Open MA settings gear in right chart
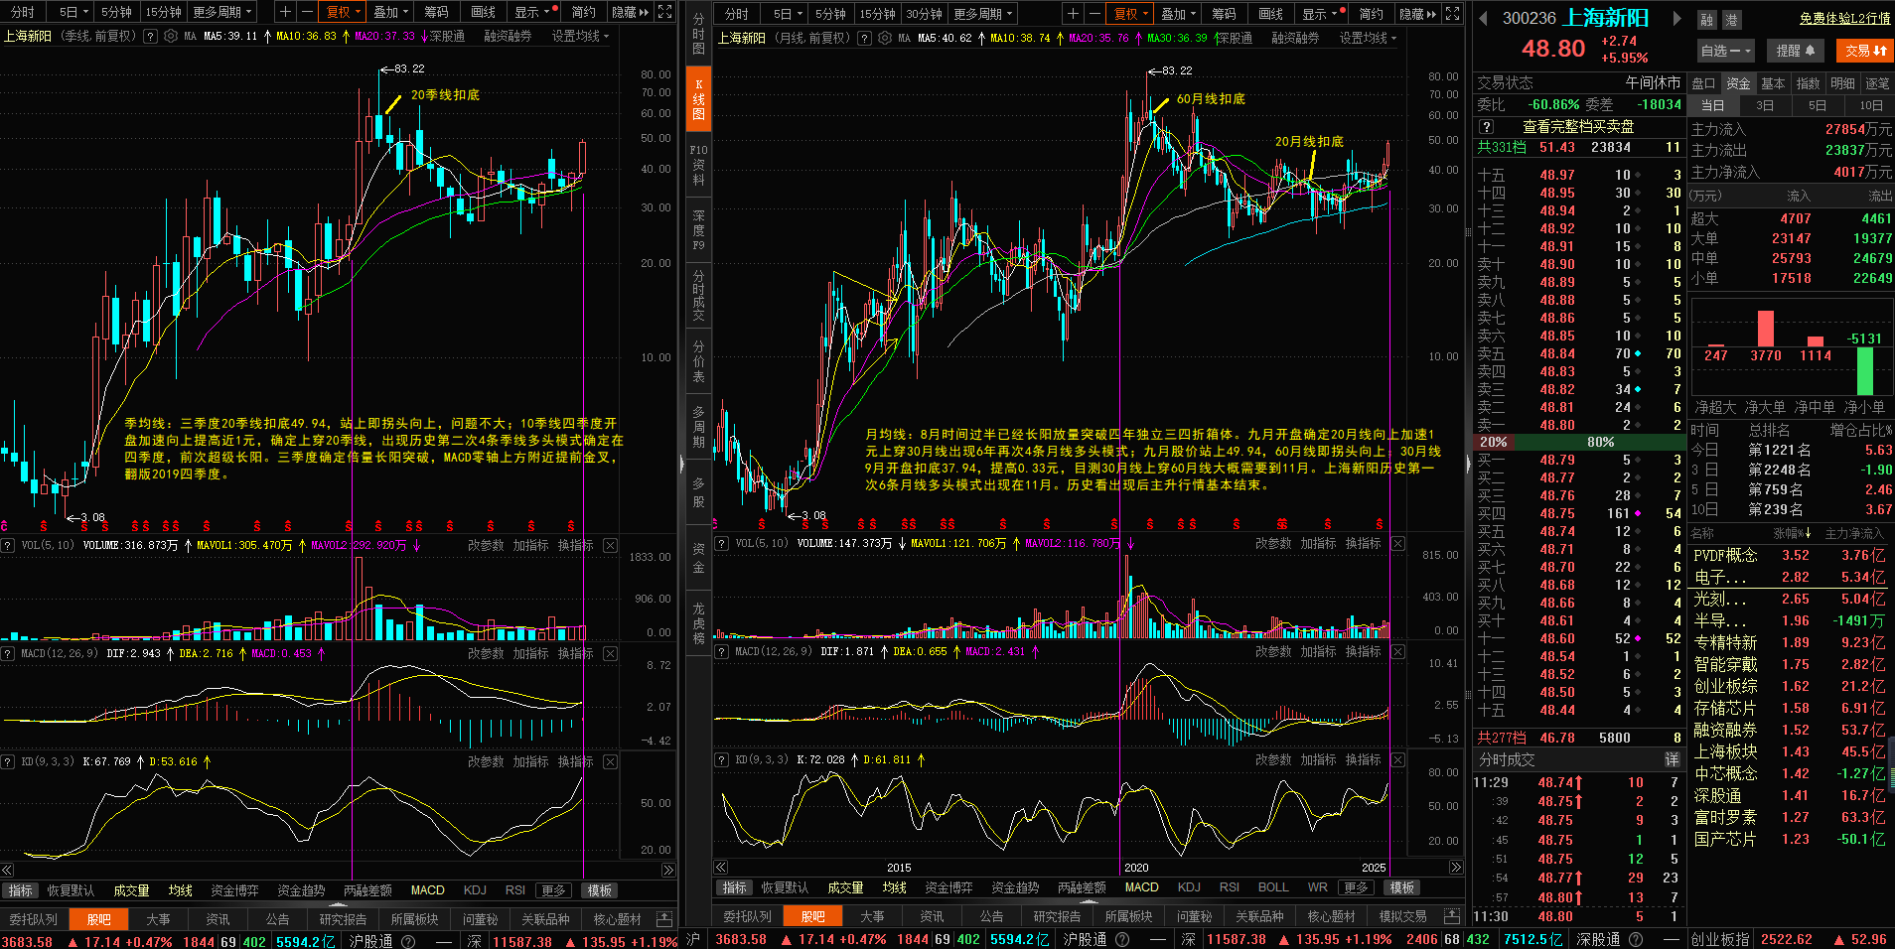Image resolution: width=1895 pixels, height=949 pixels. 885,38
